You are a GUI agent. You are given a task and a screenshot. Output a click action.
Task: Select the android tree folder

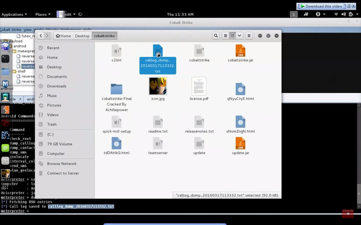19,46
